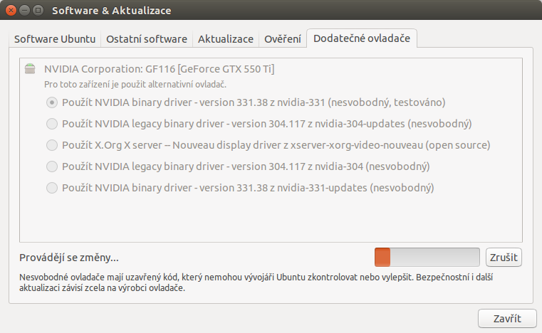Close the Software & Aktualizace window
The width and height of the screenshot is (542, 333).
(x=11, y=11)
